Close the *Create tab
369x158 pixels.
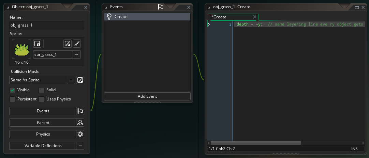(x=254, y=17)
